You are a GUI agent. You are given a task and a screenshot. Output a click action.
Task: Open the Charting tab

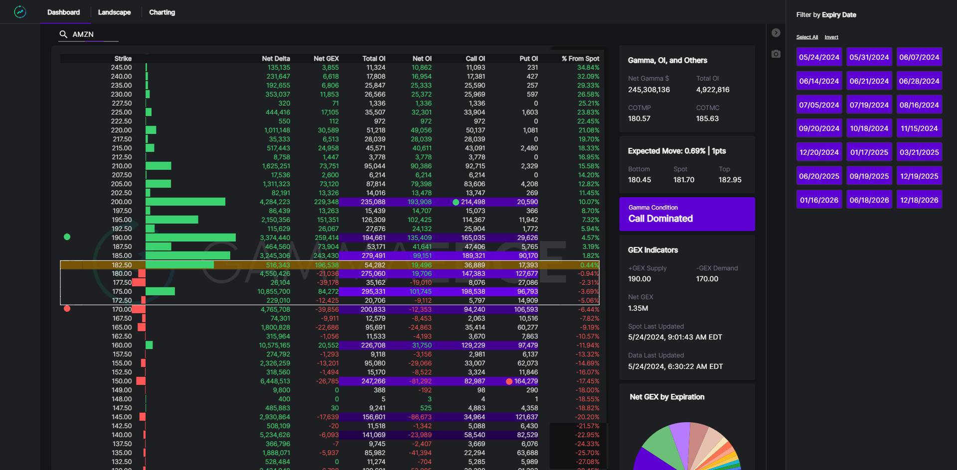162,12
